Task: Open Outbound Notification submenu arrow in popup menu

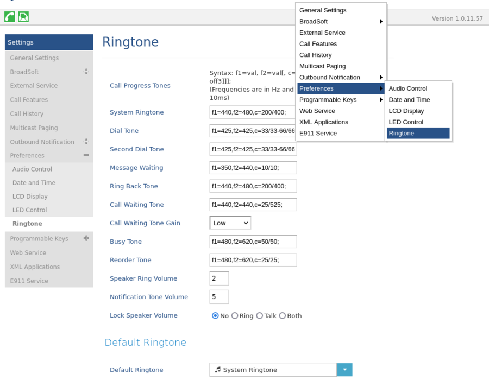Action: (x=381, y=77)
